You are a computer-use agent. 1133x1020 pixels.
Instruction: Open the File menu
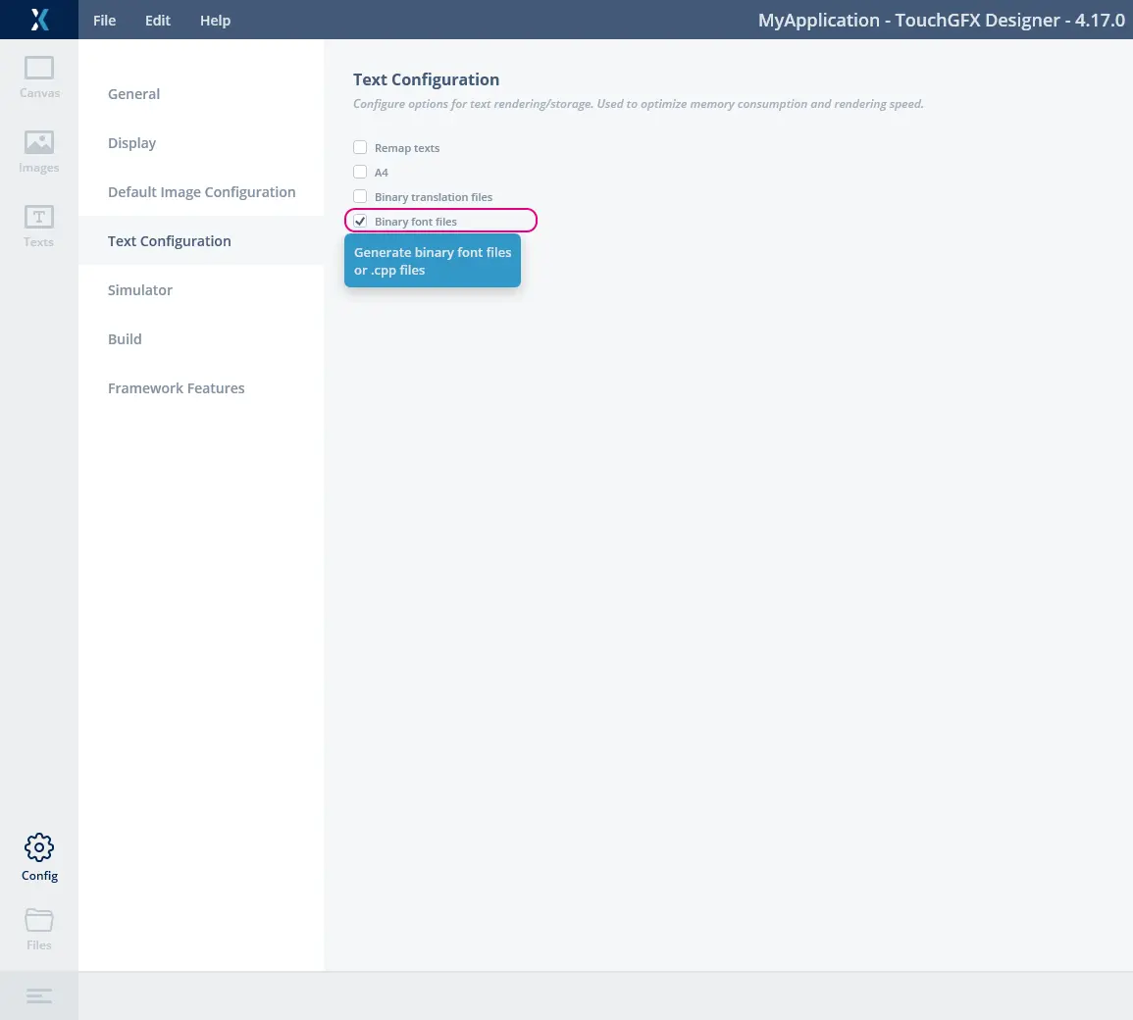[x=104, y=21]
